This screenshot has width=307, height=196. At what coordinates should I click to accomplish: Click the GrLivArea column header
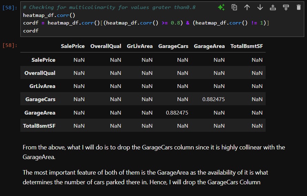pos(140,46)
